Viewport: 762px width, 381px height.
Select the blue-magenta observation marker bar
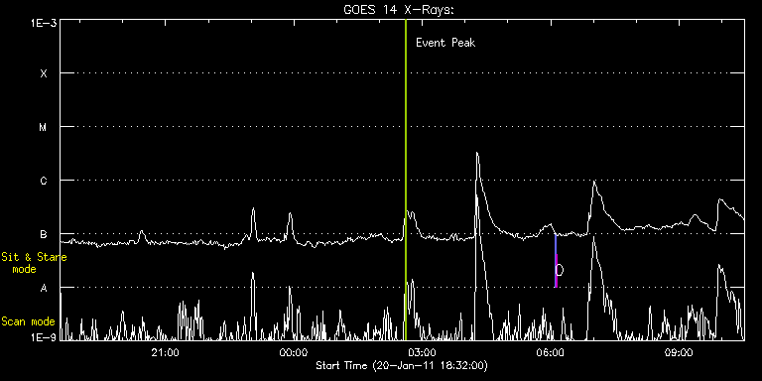tap(556, 261)
